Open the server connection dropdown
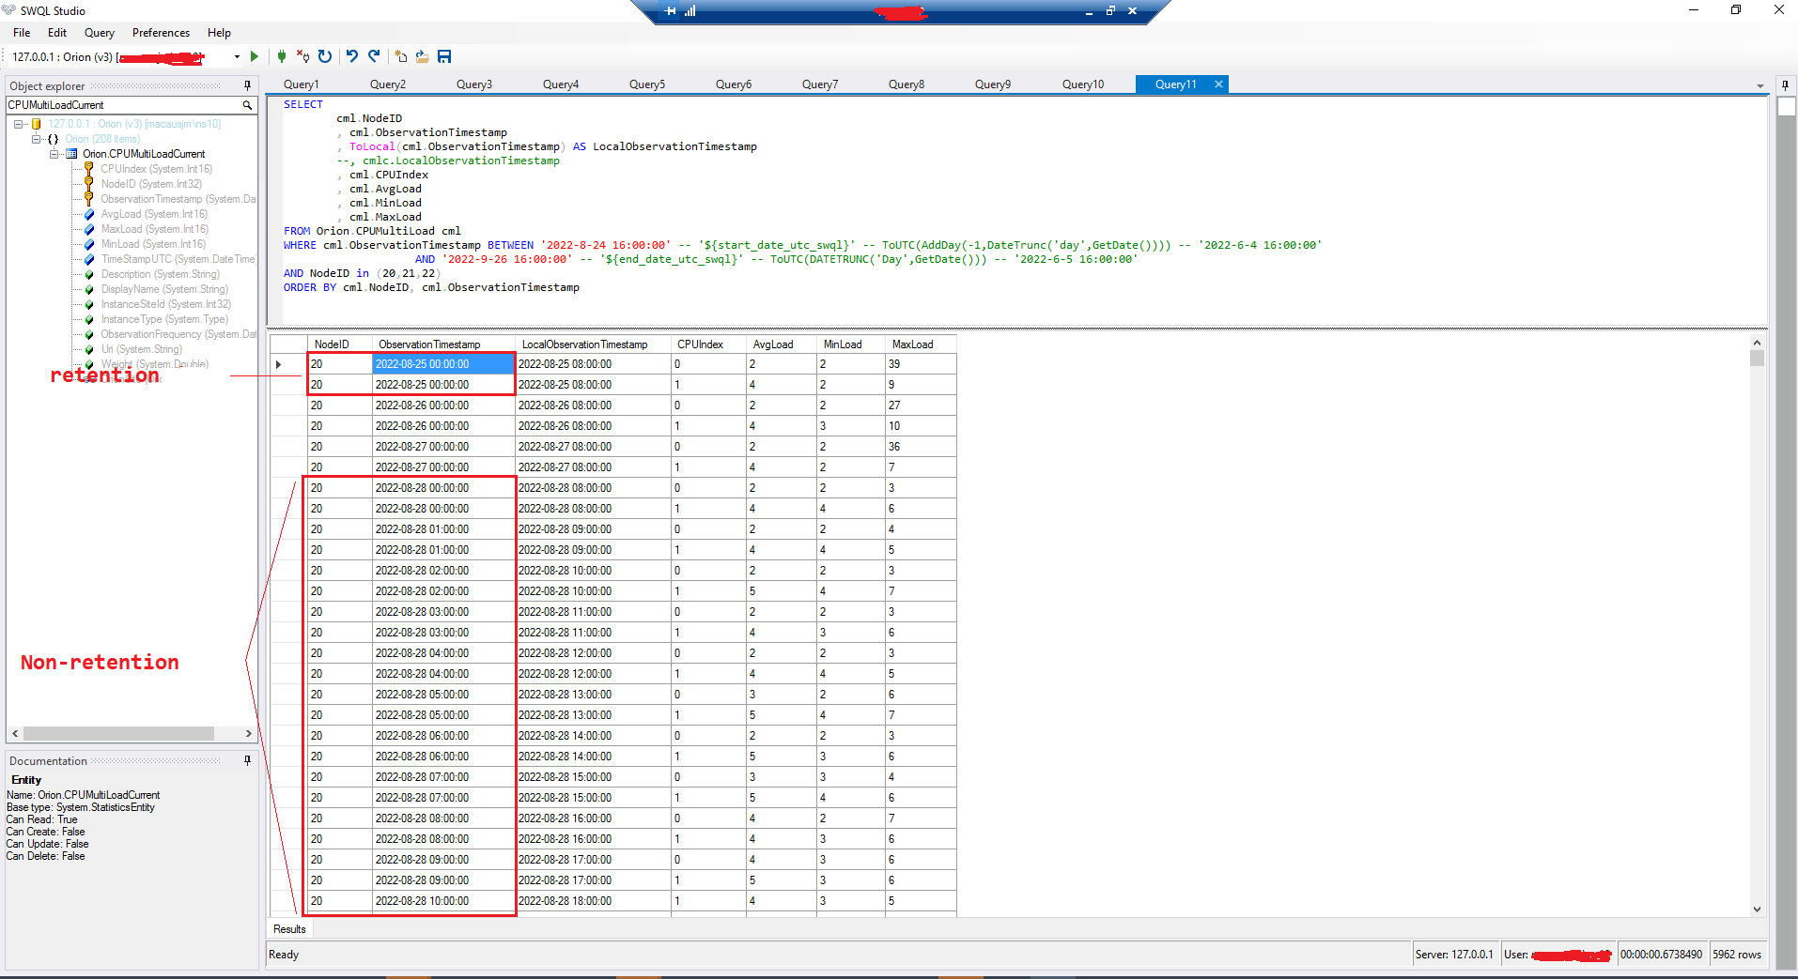 pos(237,57)
